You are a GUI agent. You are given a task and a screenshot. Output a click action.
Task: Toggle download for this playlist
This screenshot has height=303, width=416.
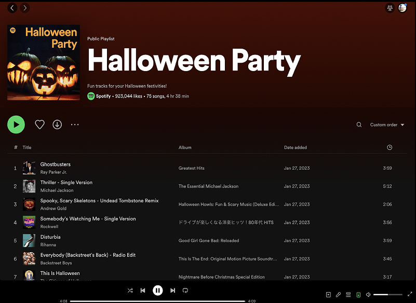tap(57, 125)
